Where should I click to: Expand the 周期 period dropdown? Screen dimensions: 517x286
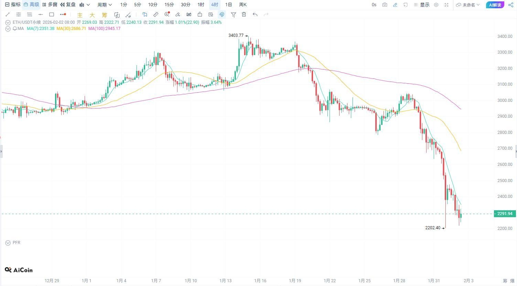(105, 4)
